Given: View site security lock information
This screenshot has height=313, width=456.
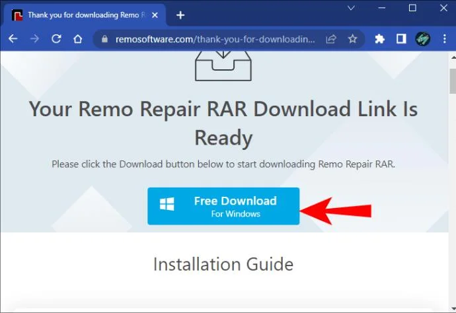Looking at the screenshot, I should click(104, 39).
